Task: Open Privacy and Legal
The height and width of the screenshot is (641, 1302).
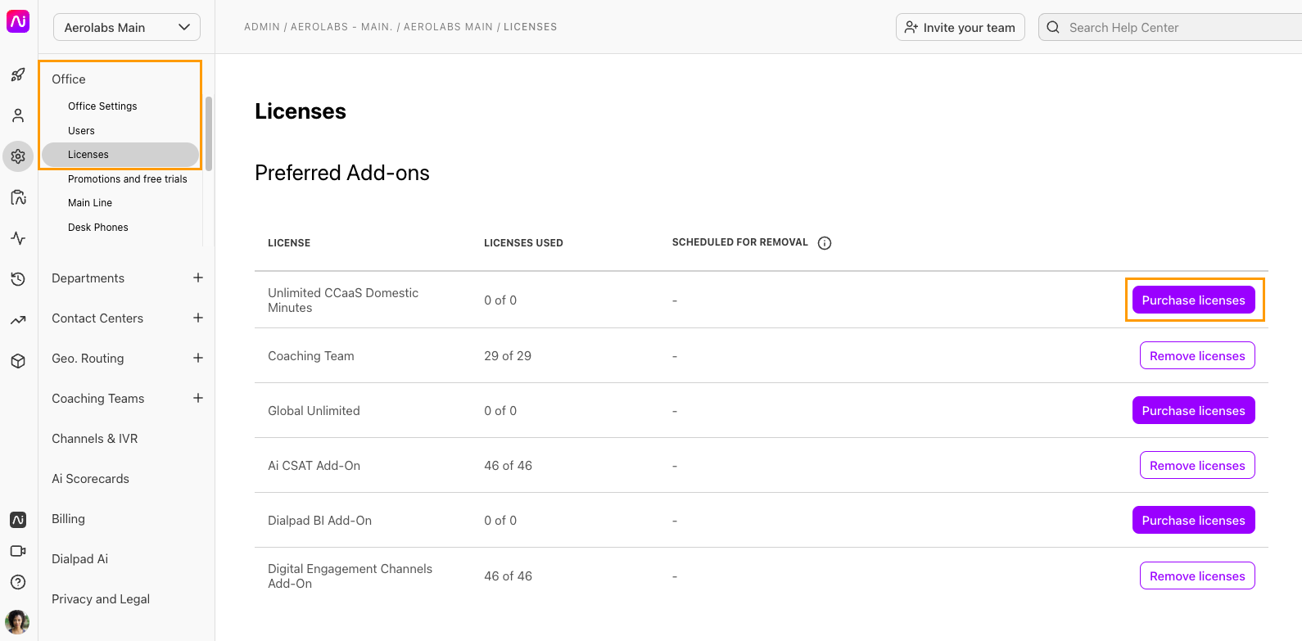Action: 101,599
